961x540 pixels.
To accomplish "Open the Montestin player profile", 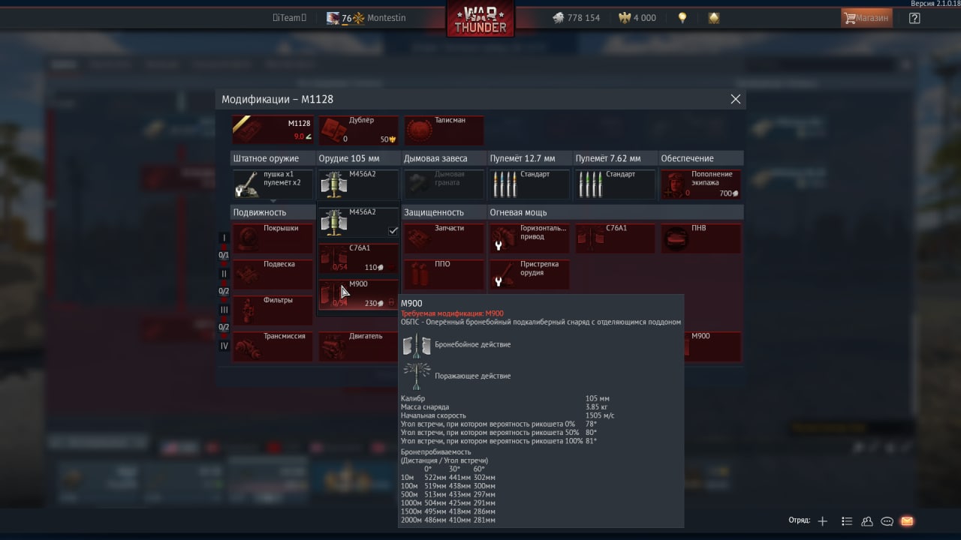I will click(366, 18).
